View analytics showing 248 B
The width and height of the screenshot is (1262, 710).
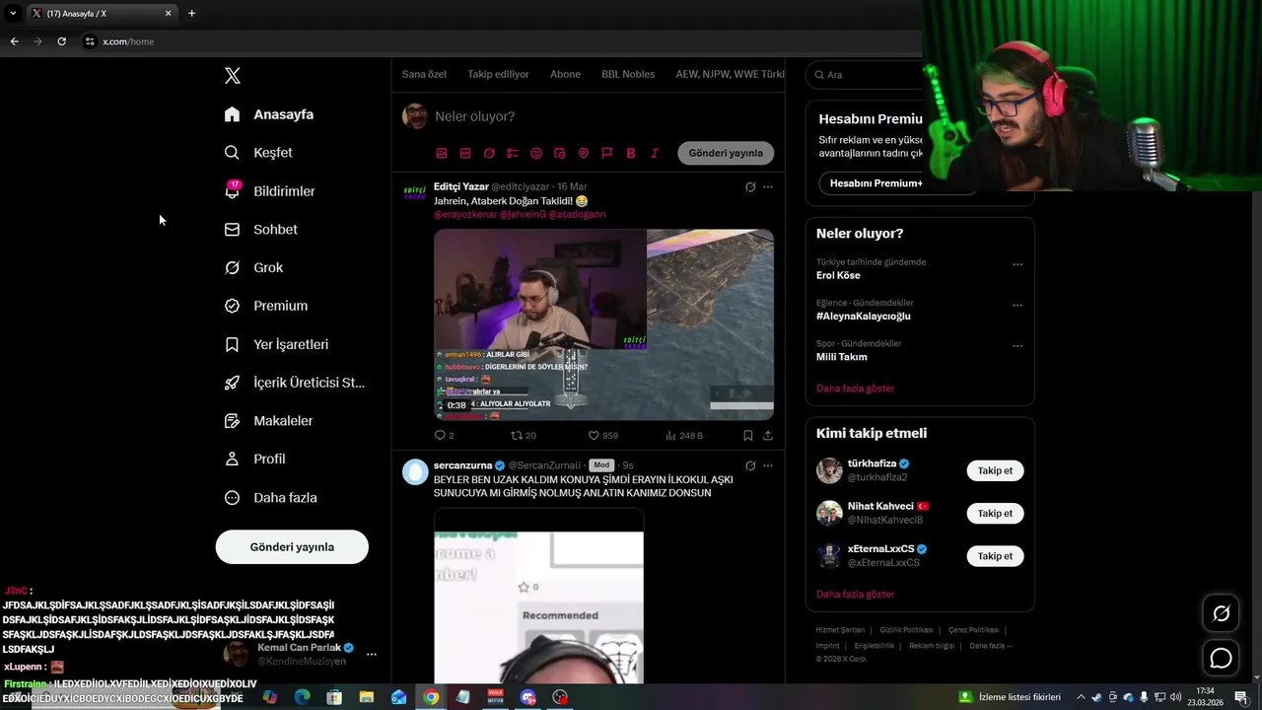point(684,436)
